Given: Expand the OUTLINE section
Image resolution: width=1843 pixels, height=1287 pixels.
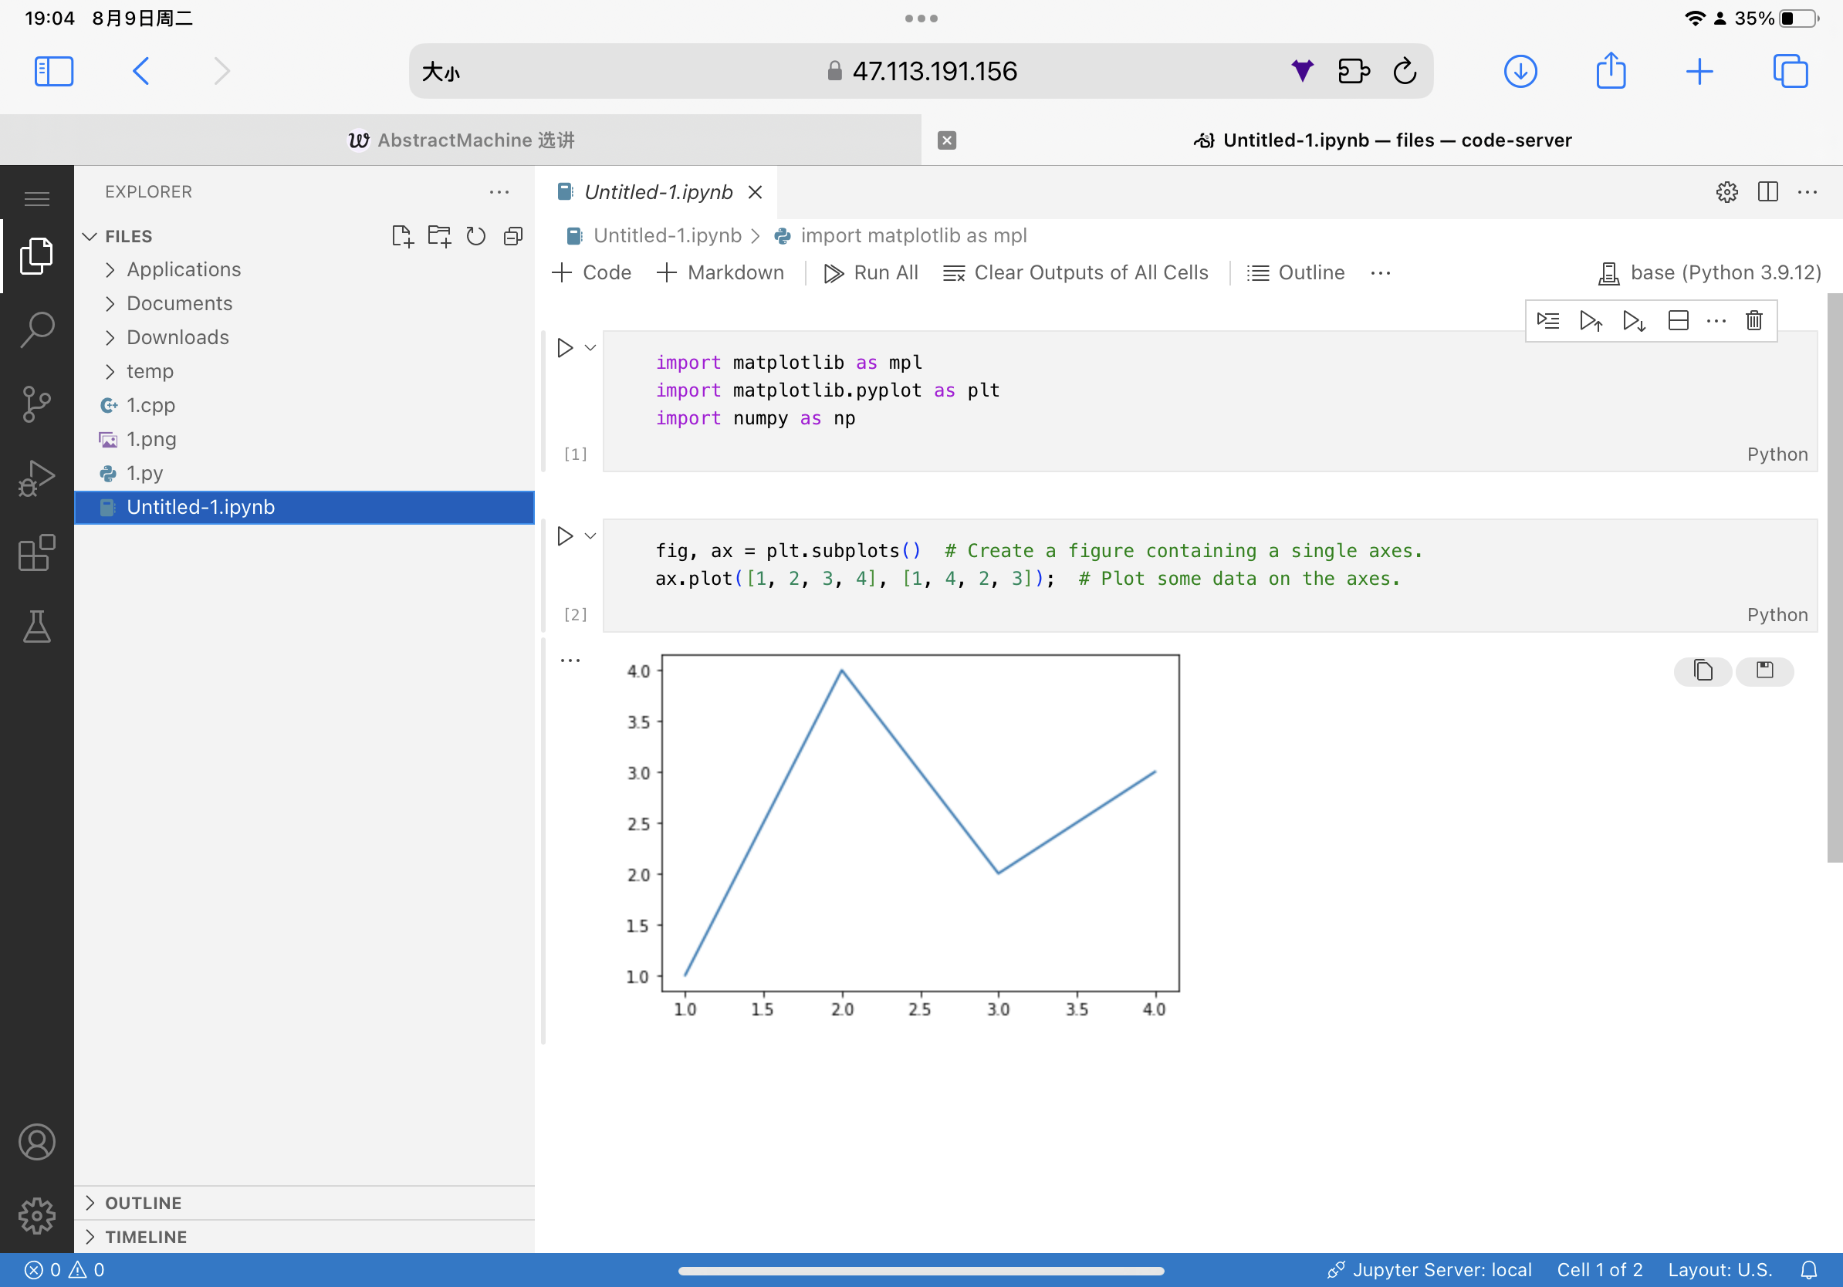Looking at the screenshot, I should [x=304, y=1203].
